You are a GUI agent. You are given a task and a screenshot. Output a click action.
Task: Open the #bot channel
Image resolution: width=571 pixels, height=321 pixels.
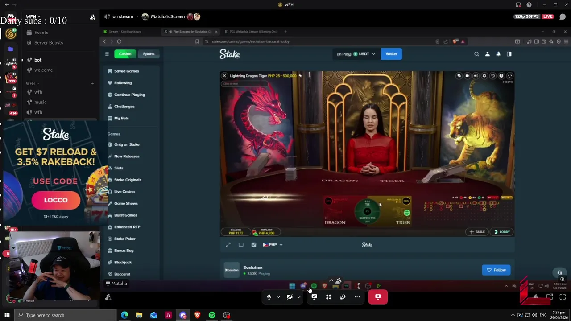click(x=38, y=60)
